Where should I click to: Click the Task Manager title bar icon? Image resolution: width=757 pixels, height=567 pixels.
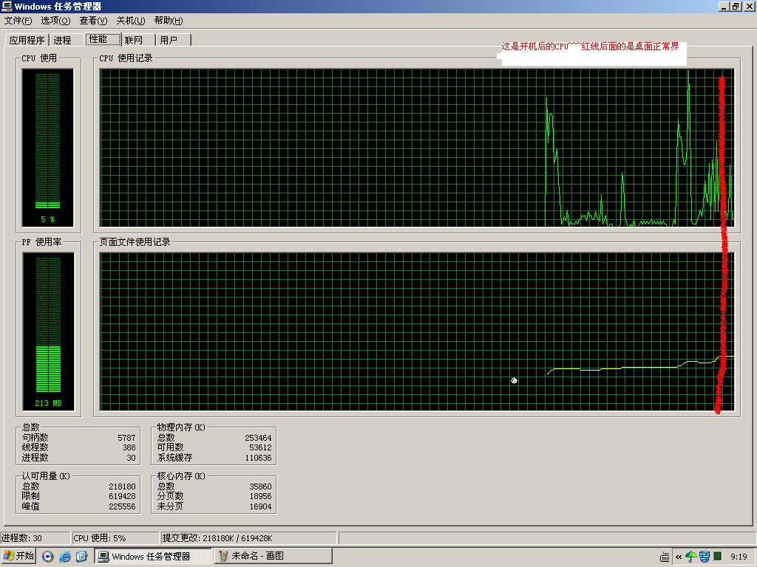coord(7,6)
